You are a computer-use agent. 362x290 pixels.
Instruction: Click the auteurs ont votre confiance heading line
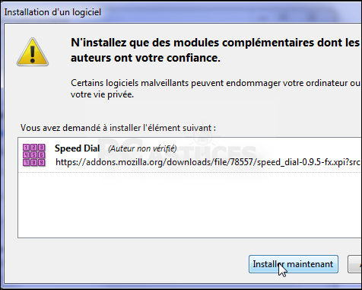click(x=145, y=58)
